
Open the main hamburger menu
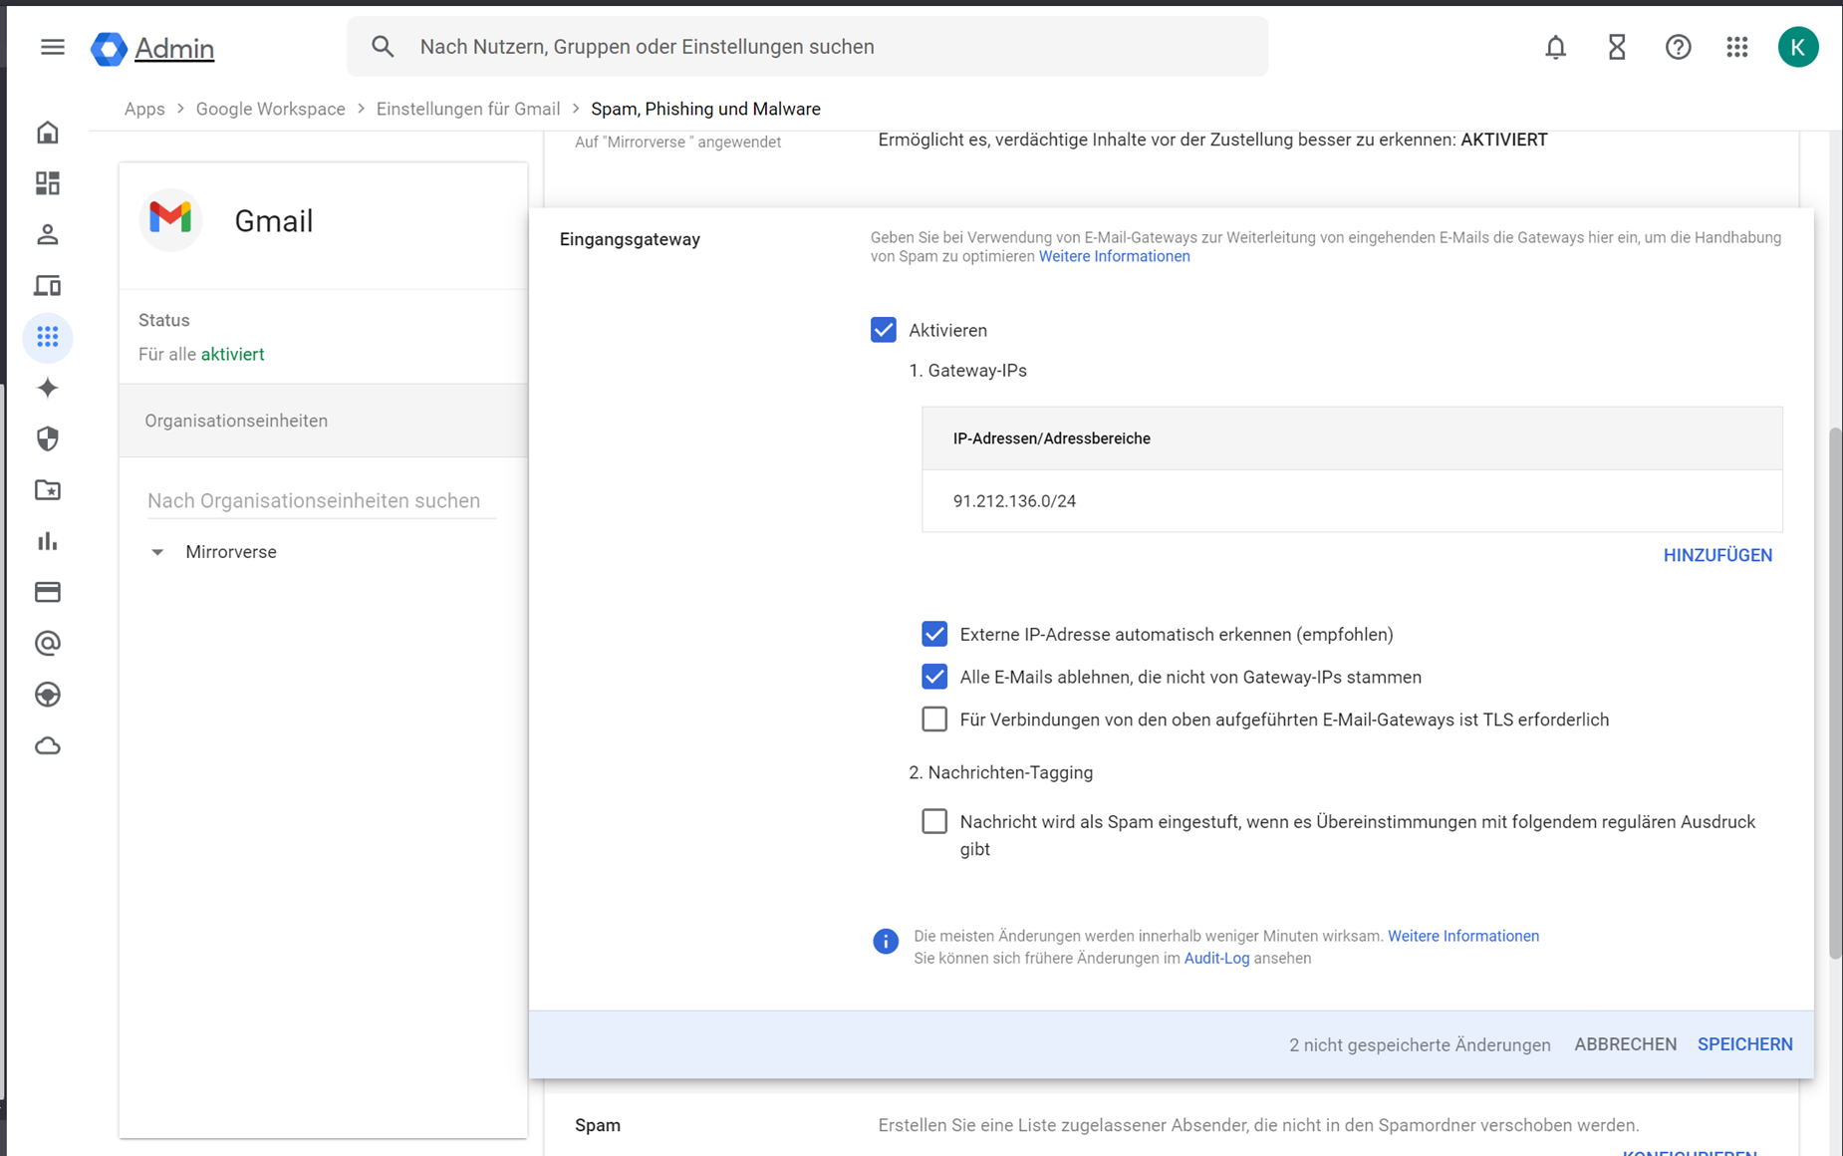[x=52, y=47]
